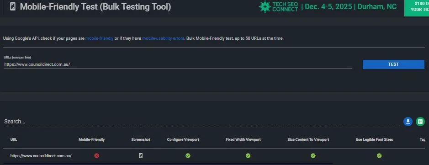This screenshot has width=429, height=165.
Task: Click the Size Content To Viewport header
Action: (308, 139)
